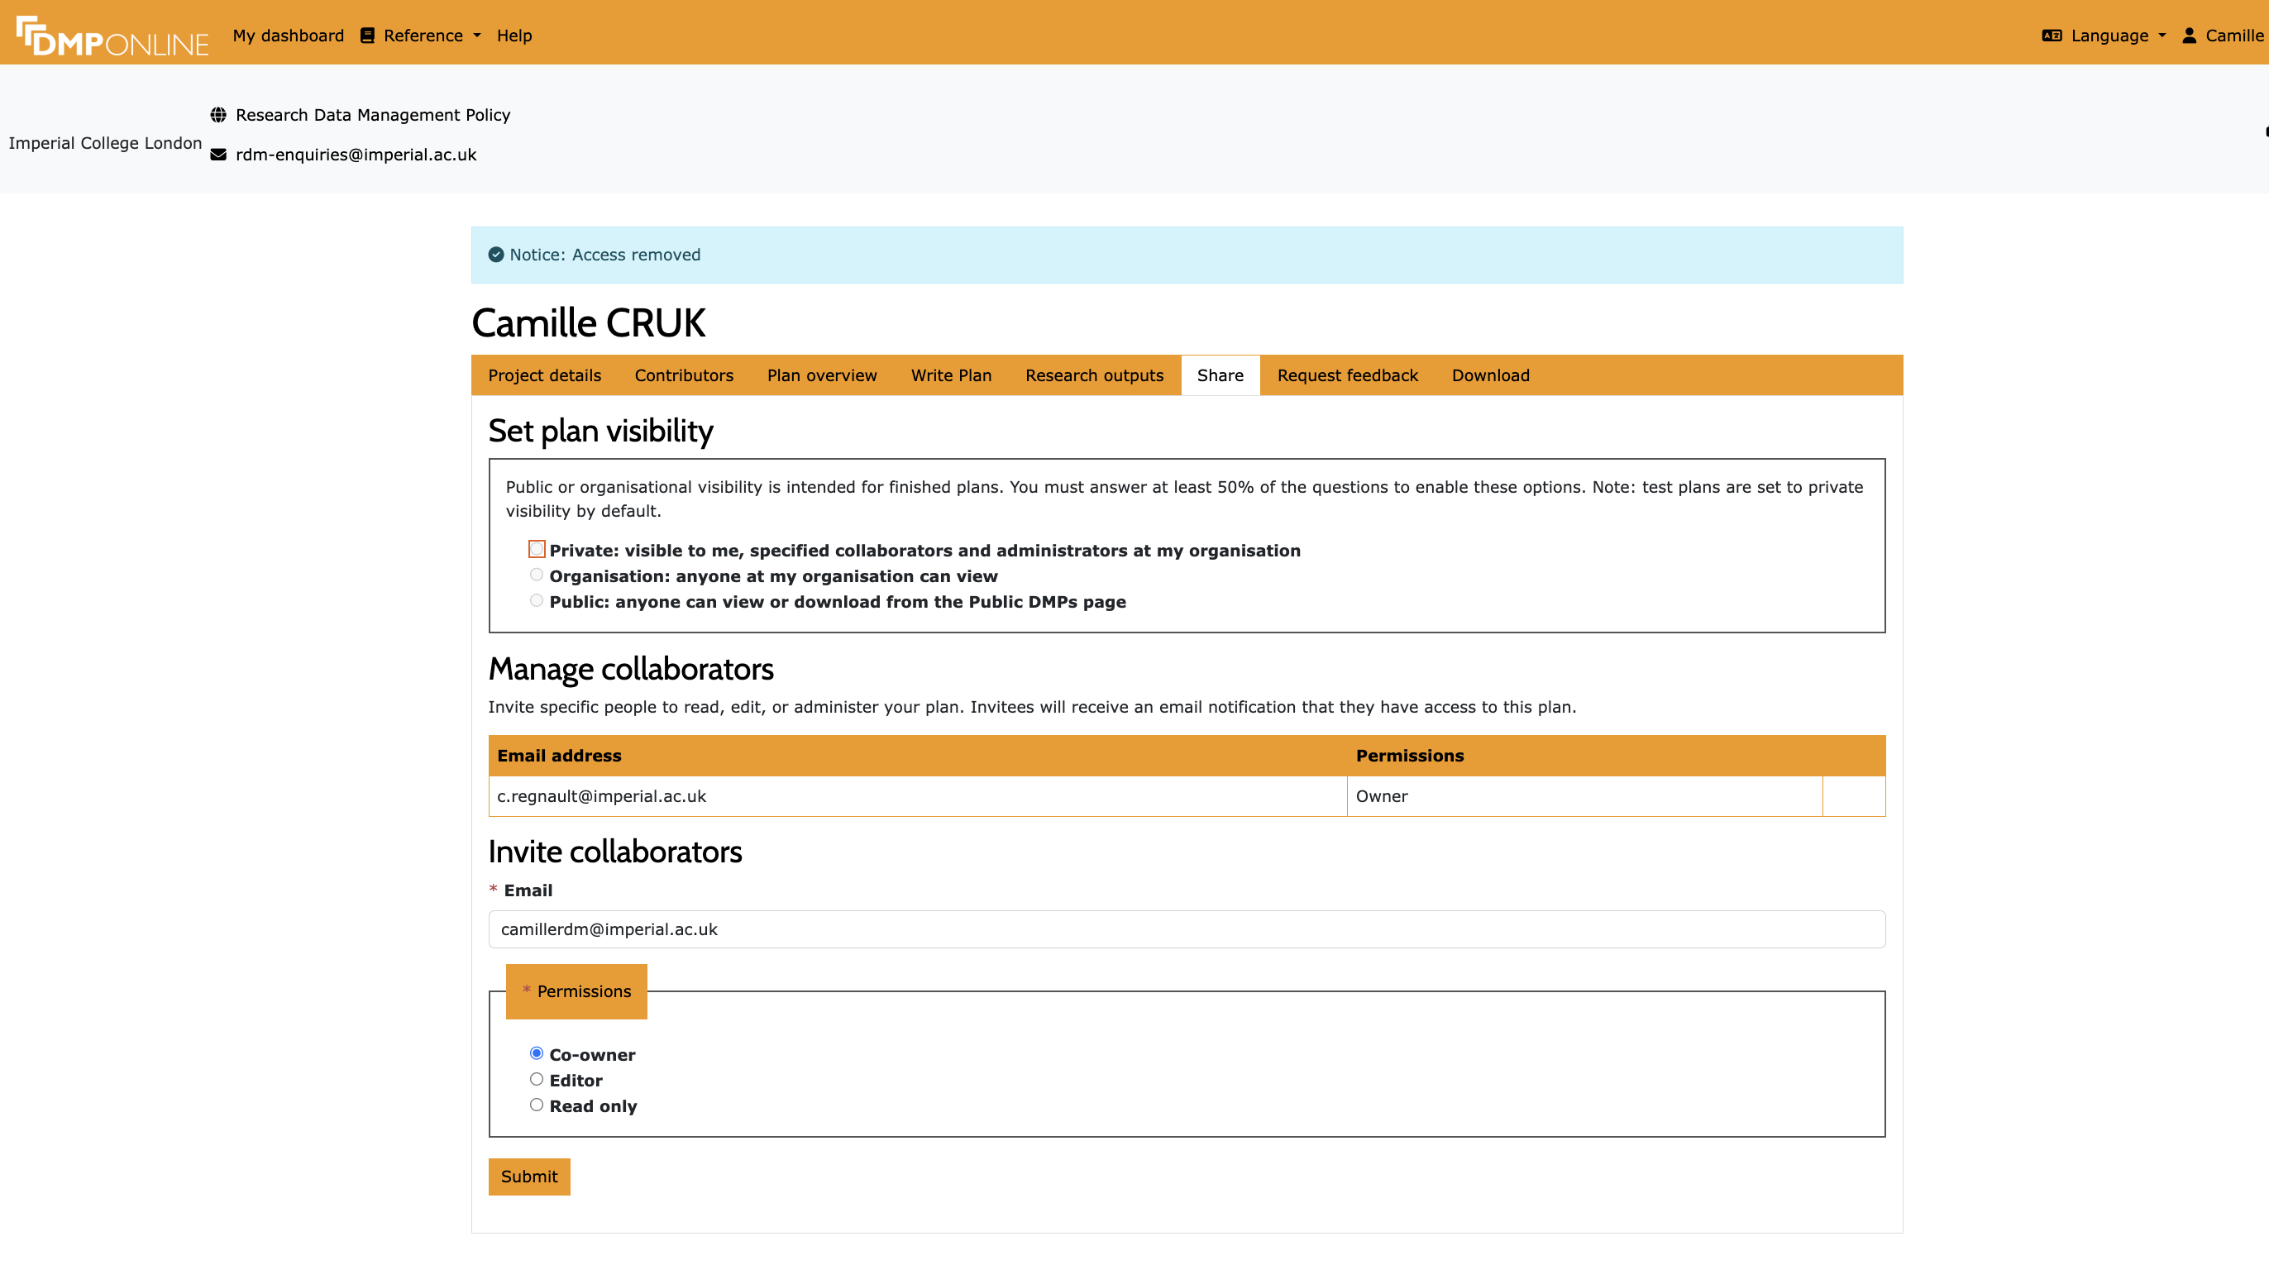The height and width of the screenshot is (1265, 2269).
Task: Click the user profile icon beside Camille
Action: (2189, 36)
